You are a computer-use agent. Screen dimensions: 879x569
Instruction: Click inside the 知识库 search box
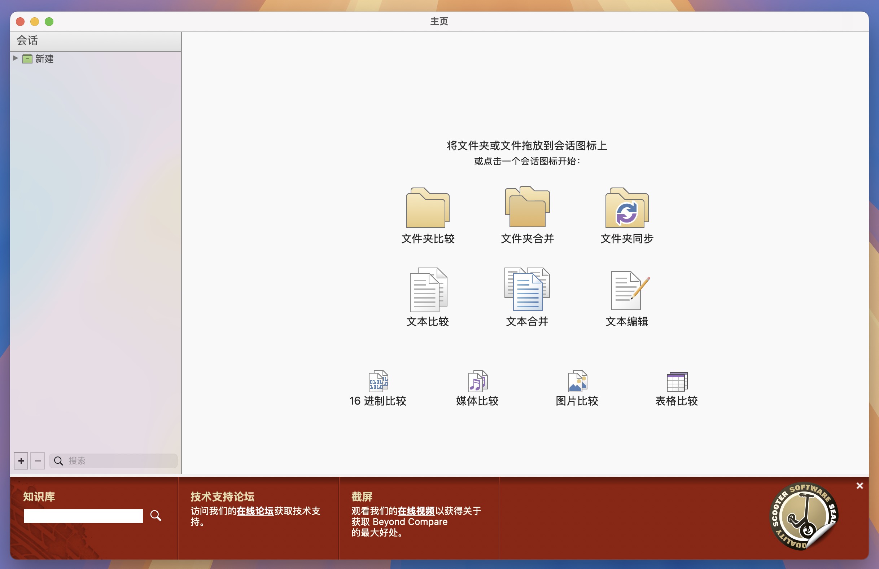pos(83,516)
